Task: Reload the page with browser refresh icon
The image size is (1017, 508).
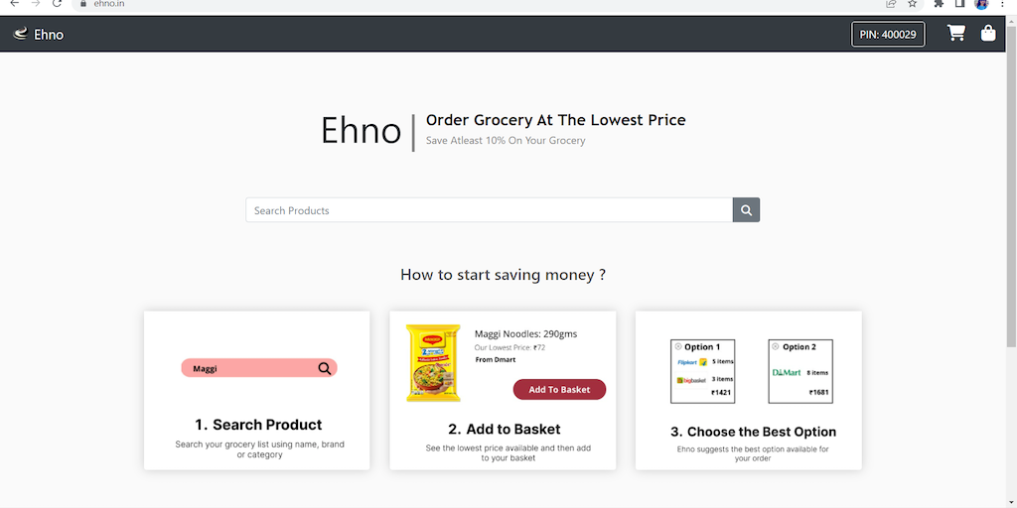Action: 57,4
